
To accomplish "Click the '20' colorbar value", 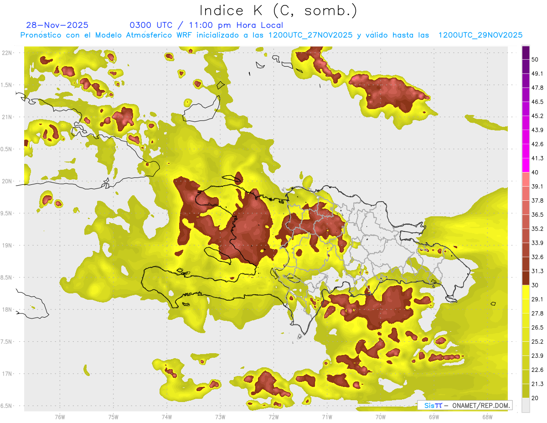I will coord(535,398).
